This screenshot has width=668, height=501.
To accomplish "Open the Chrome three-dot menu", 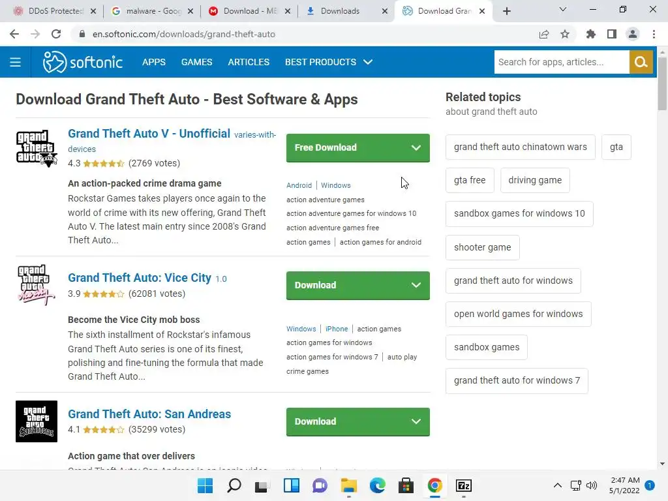I will [x=654, y=34].
